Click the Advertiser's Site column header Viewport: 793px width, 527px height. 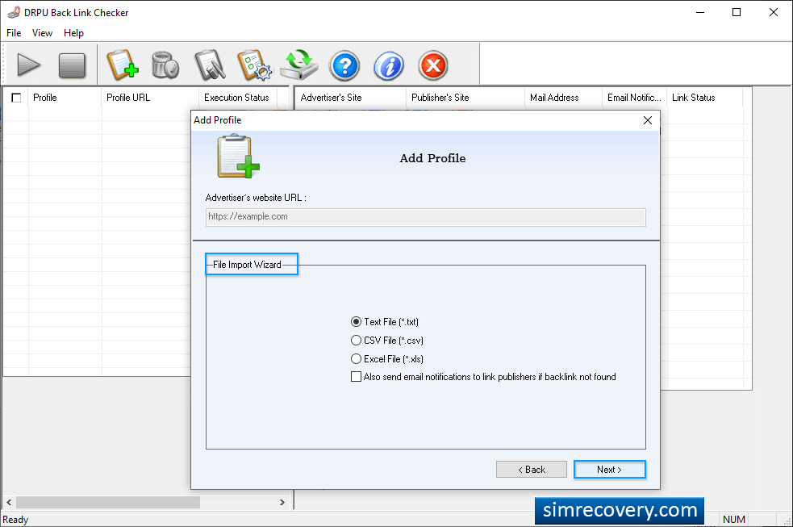(350, 98)
